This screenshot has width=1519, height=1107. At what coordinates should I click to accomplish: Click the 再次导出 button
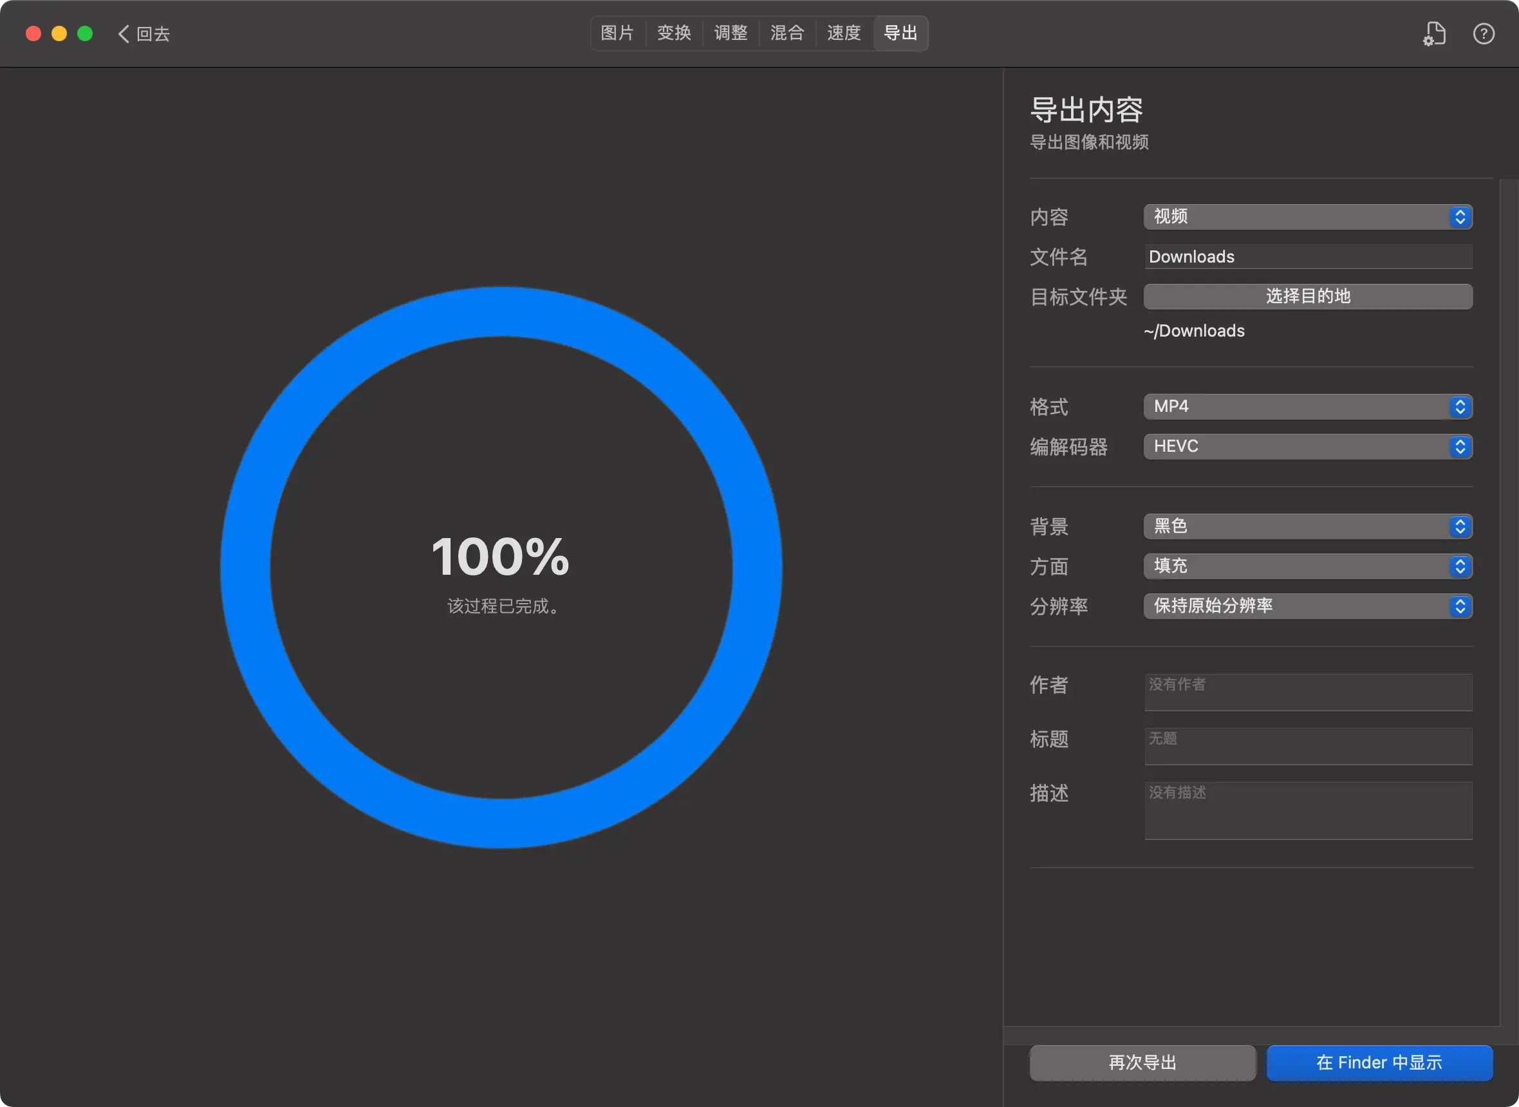pos(1142,1063)
